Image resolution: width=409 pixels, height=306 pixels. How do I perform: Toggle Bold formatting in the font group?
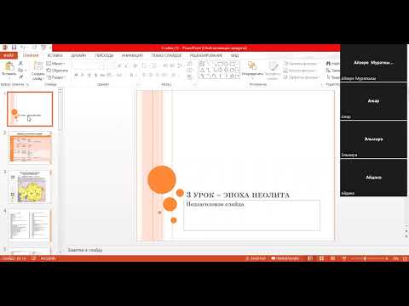[76, 75]
